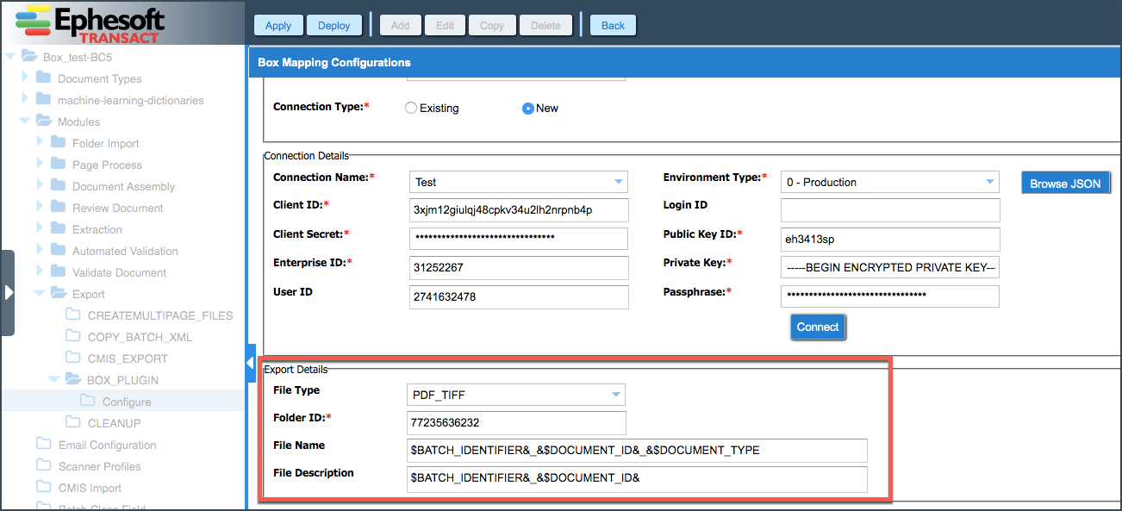The height and width of the screenshot is (511, 1122).
Task: Expand the Page Process module
Action: 40,164
